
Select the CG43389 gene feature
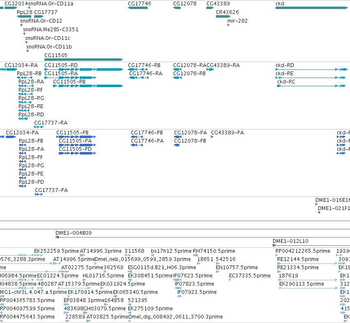pyautogui.click(x=210, y=8)
